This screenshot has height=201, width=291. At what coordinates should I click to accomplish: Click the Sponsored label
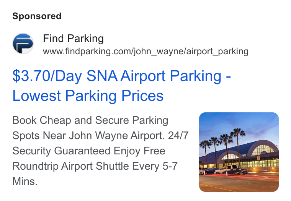37,16
